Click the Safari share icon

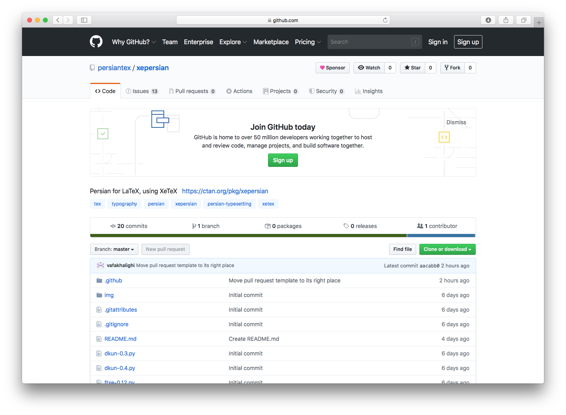click(506, 20)
